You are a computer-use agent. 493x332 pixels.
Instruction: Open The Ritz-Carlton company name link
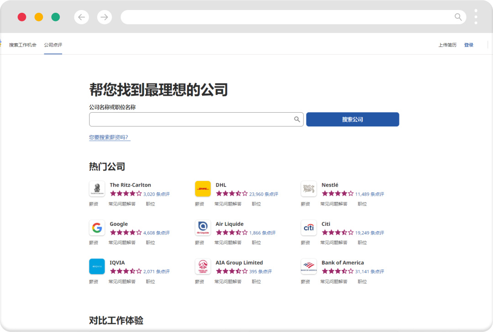click(x=130, y=185)
